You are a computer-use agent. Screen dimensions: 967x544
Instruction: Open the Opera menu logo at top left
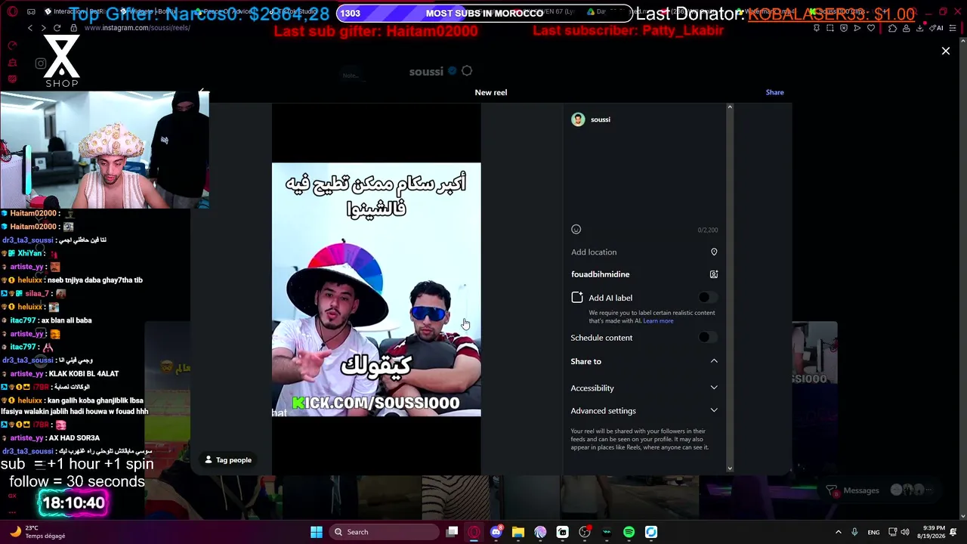[x=12, y=12]
